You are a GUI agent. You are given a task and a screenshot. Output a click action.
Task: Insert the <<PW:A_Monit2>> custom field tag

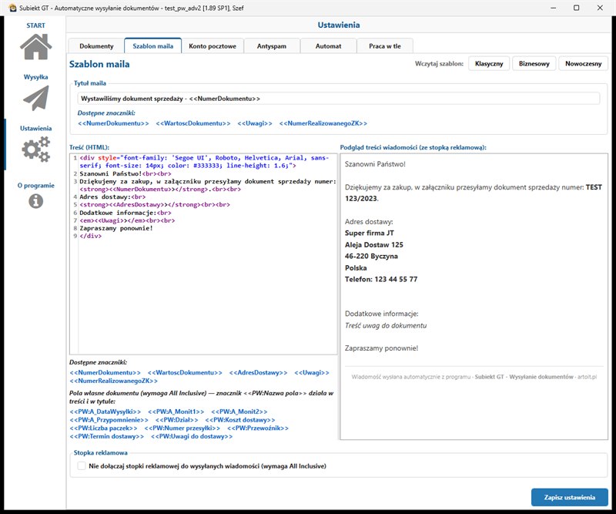click(x=239, y=412)
